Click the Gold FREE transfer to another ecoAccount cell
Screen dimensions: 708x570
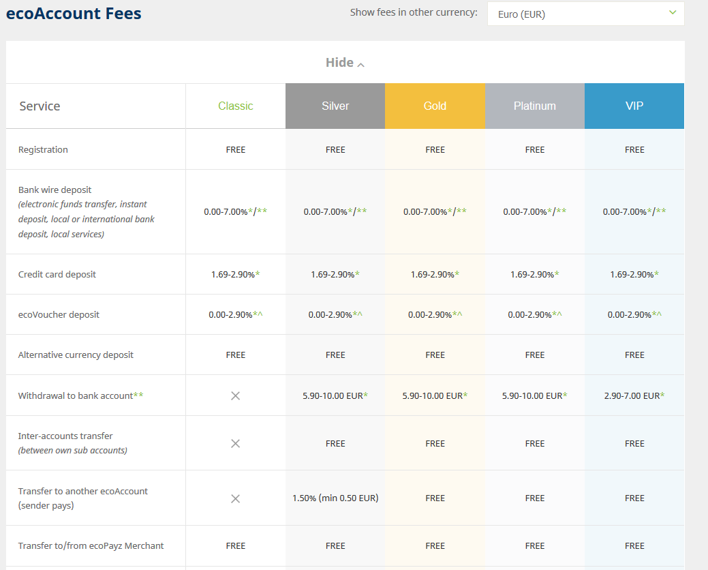(x=435, y=498)
